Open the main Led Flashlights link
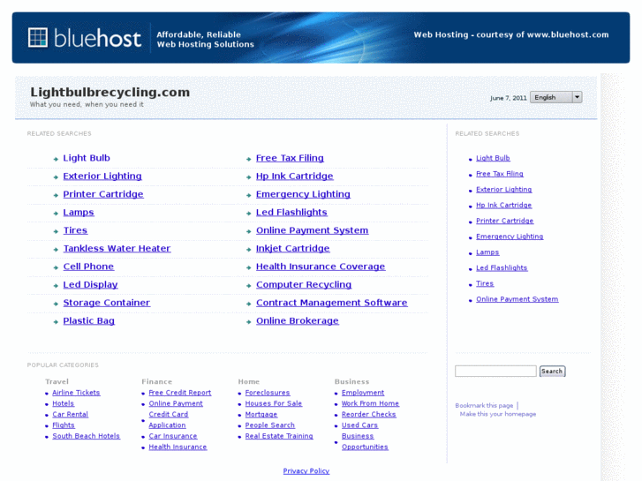 [291, 213]
